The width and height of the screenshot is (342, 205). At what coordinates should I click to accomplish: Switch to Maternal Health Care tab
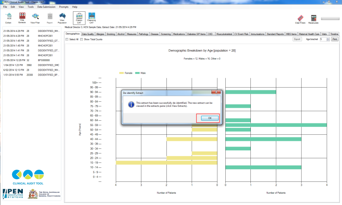pos(309,34)
